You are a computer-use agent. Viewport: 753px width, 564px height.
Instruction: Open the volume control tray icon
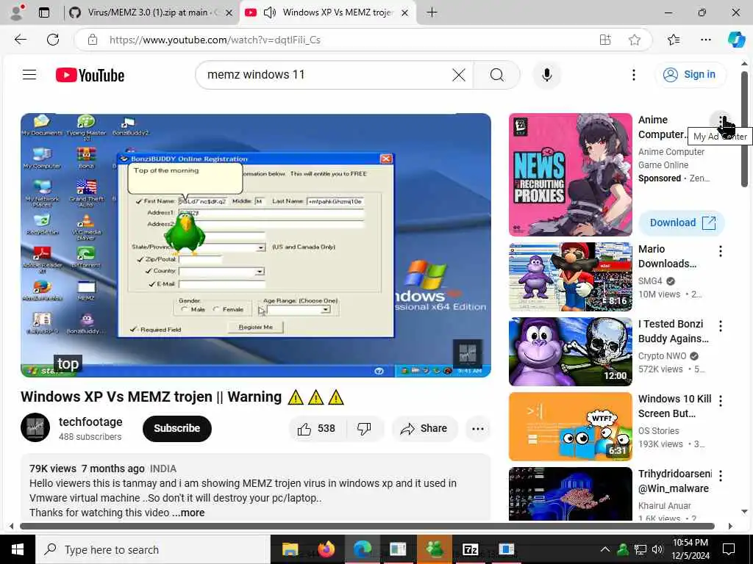tap(657, 549)
